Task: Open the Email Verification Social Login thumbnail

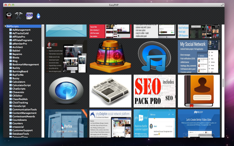Action: pos(199,31)
